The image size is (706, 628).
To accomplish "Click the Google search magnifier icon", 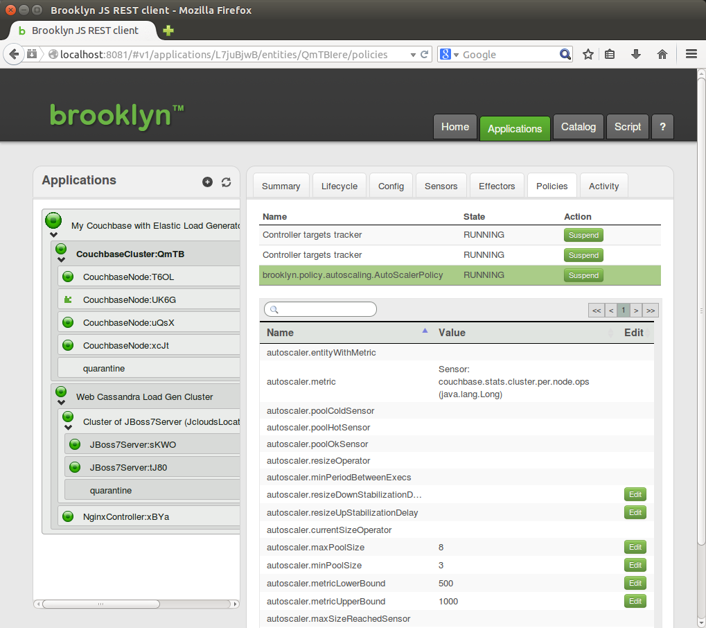I will click(x=565, y=55).
